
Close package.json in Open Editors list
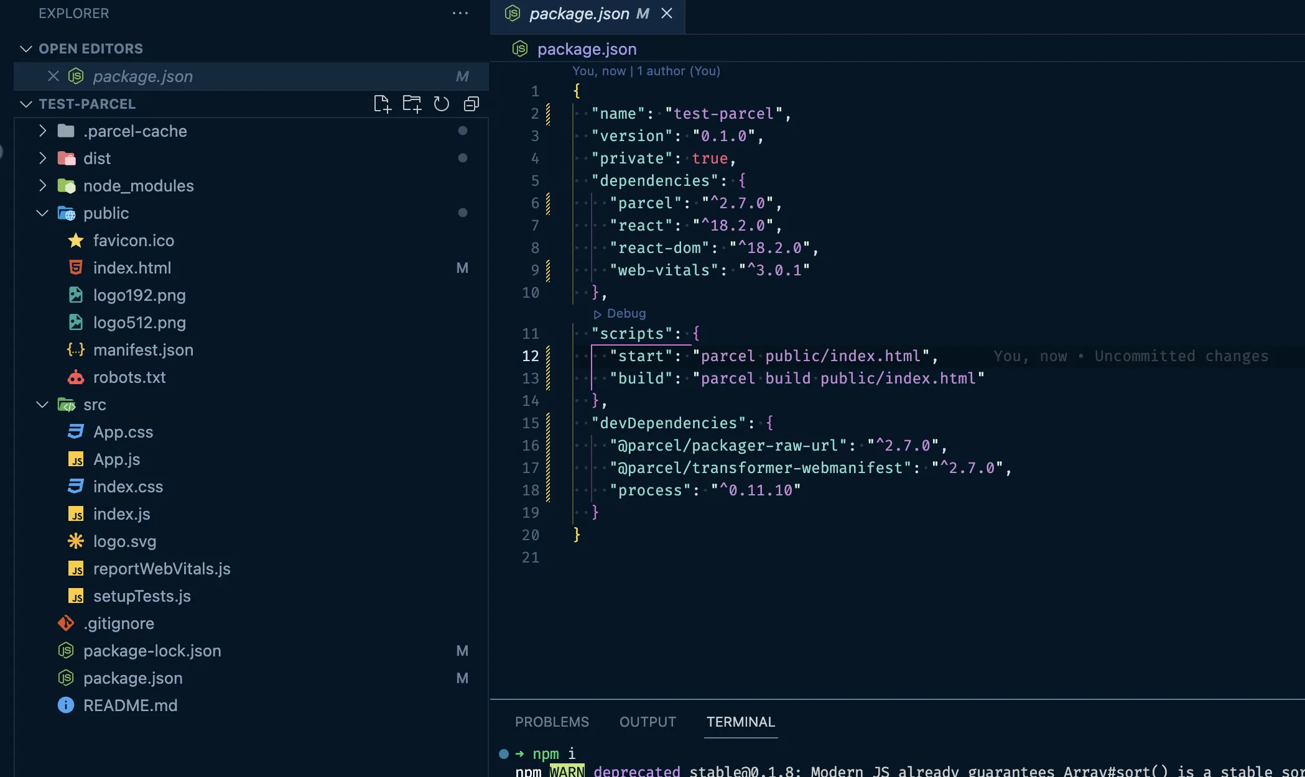(53, 76)
